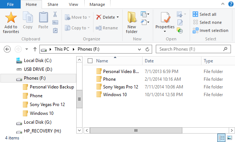Invert selection of files
This screenshot has width=235, height=142.
pos(210,30)
